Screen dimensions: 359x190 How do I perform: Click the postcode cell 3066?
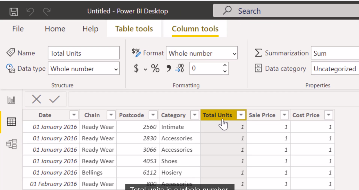click(x=138, y=150)
